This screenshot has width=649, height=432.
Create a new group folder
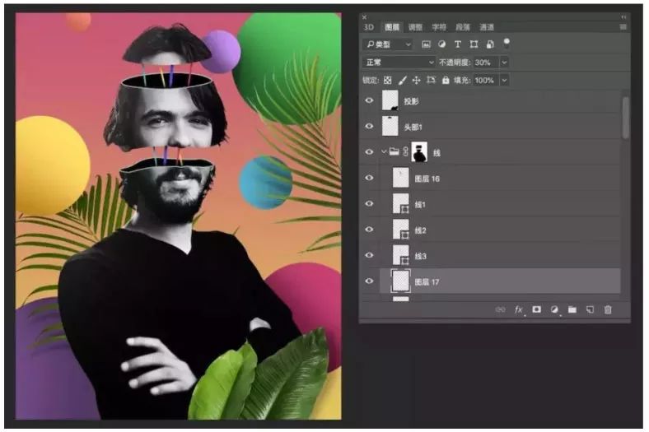pos(572,309)
